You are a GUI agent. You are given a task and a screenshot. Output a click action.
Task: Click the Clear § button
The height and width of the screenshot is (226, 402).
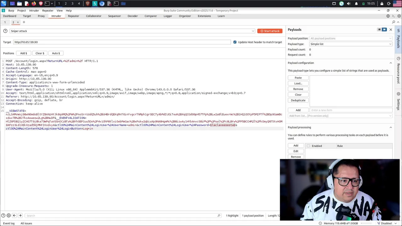coord(40,53)
